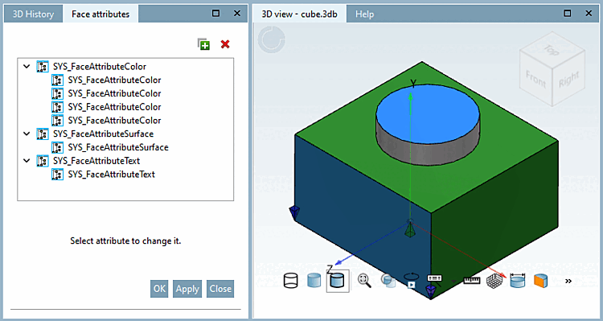Viewport: 603px width, 321px height.
Task: Maximize the Face attributes panel
Action: [216, 14]
